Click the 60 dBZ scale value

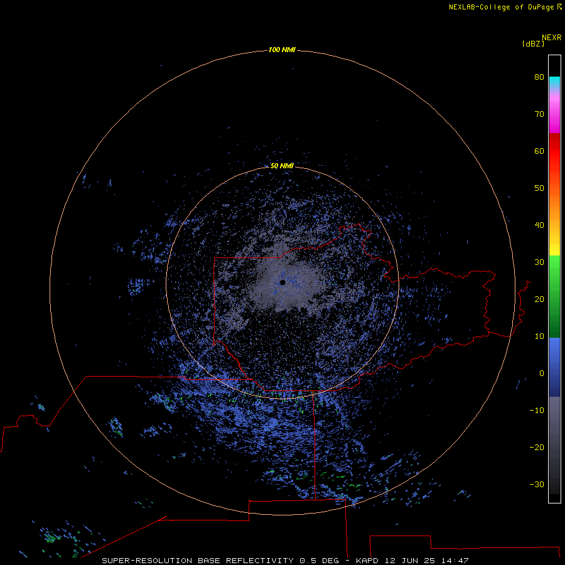tap(539, 151)
